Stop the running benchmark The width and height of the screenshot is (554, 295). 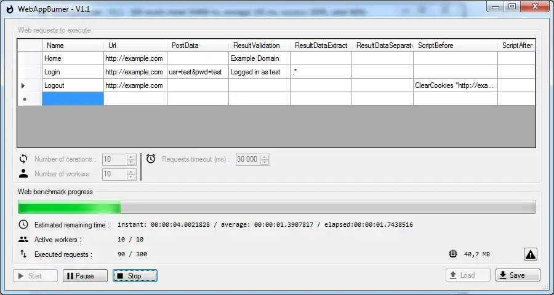tap(135, 275)
